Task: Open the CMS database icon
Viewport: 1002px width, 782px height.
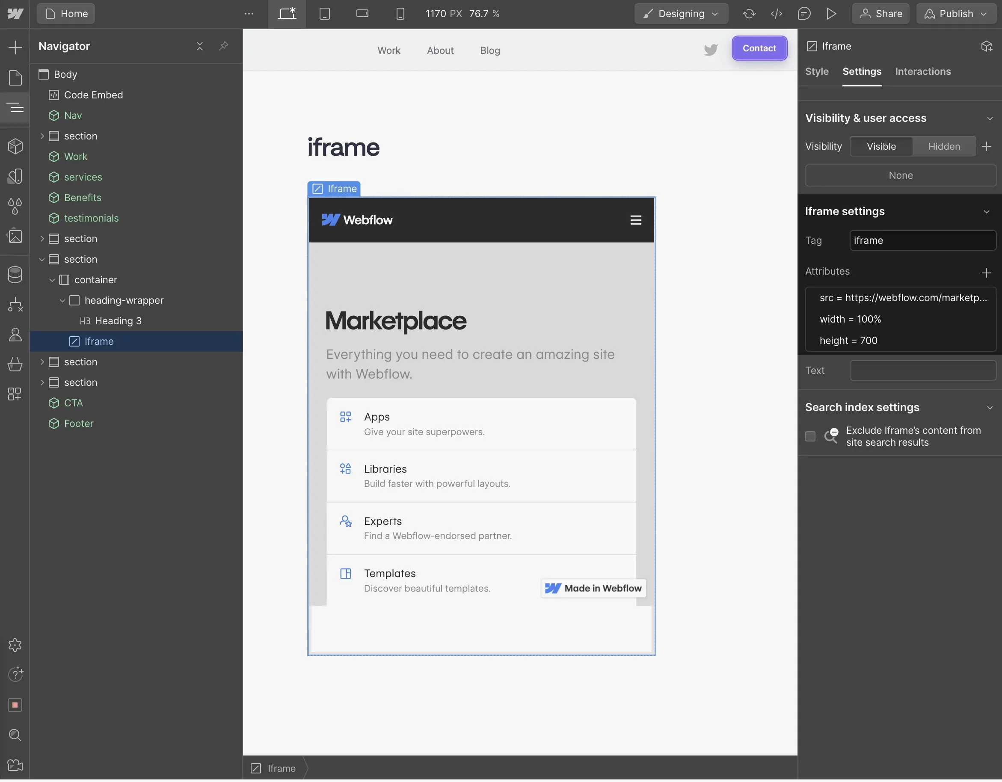Action: point(15,275)
